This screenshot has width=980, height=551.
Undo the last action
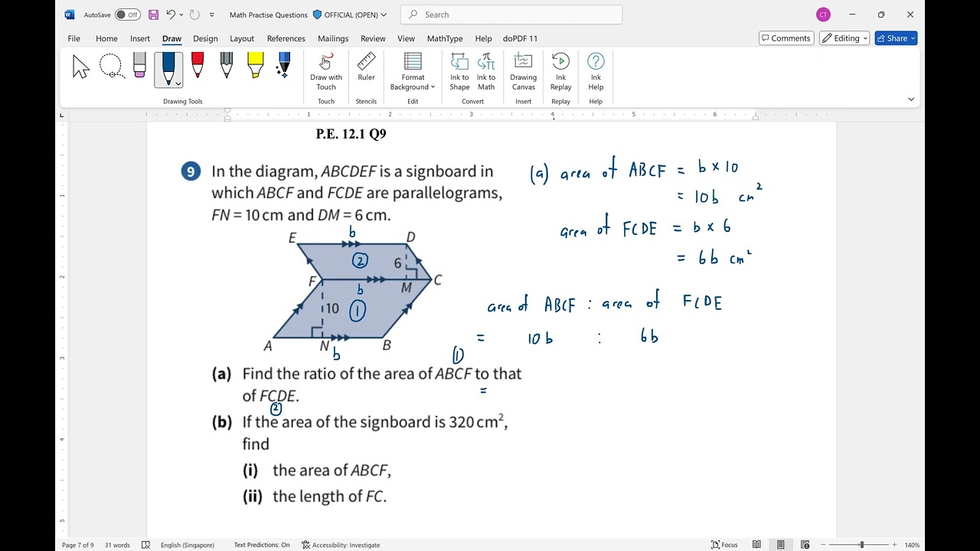(x=171, y=15)
